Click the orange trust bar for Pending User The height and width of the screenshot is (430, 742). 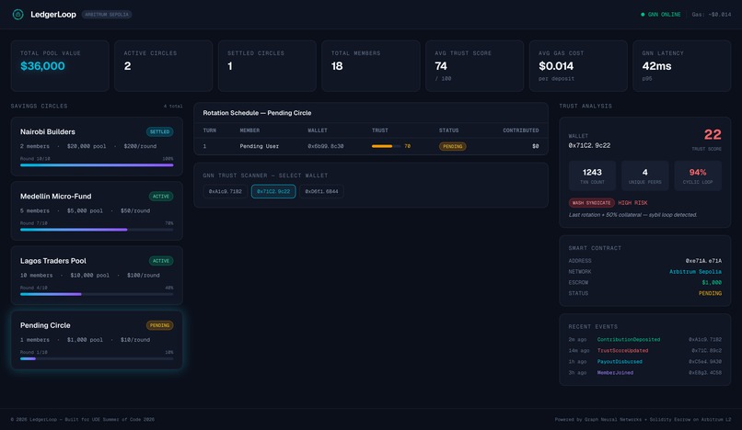tap(386, 146)
